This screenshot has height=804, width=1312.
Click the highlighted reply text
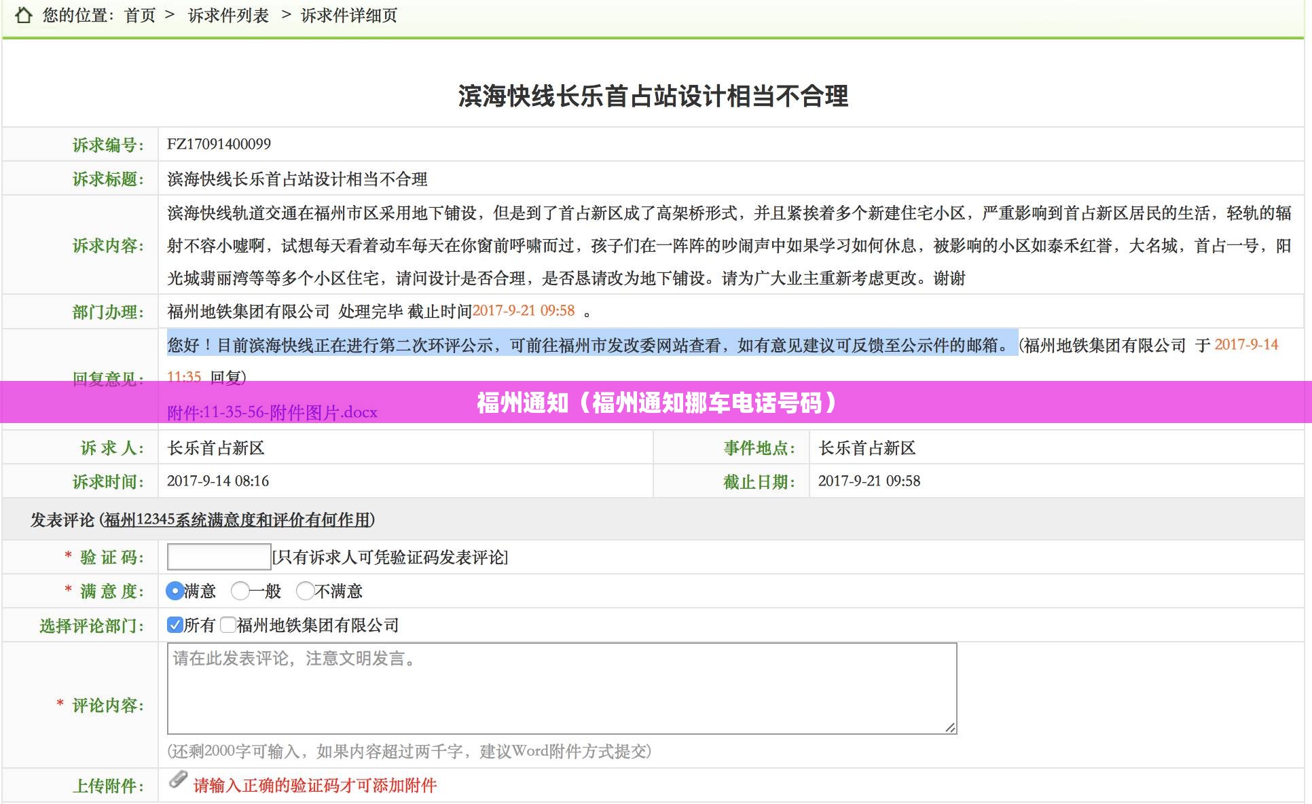tap(591, 345)
